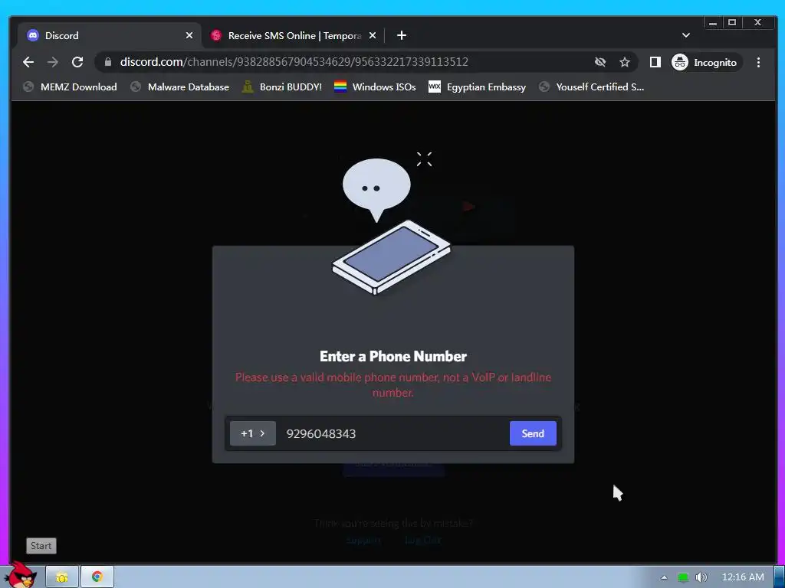This screenshot has height=588, width=785.
Task: Open the Chrome three-dot menu
Action: click(x=758, y=62)
